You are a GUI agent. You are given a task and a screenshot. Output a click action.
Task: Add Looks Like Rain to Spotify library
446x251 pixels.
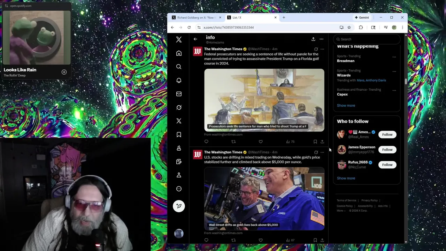64,72
